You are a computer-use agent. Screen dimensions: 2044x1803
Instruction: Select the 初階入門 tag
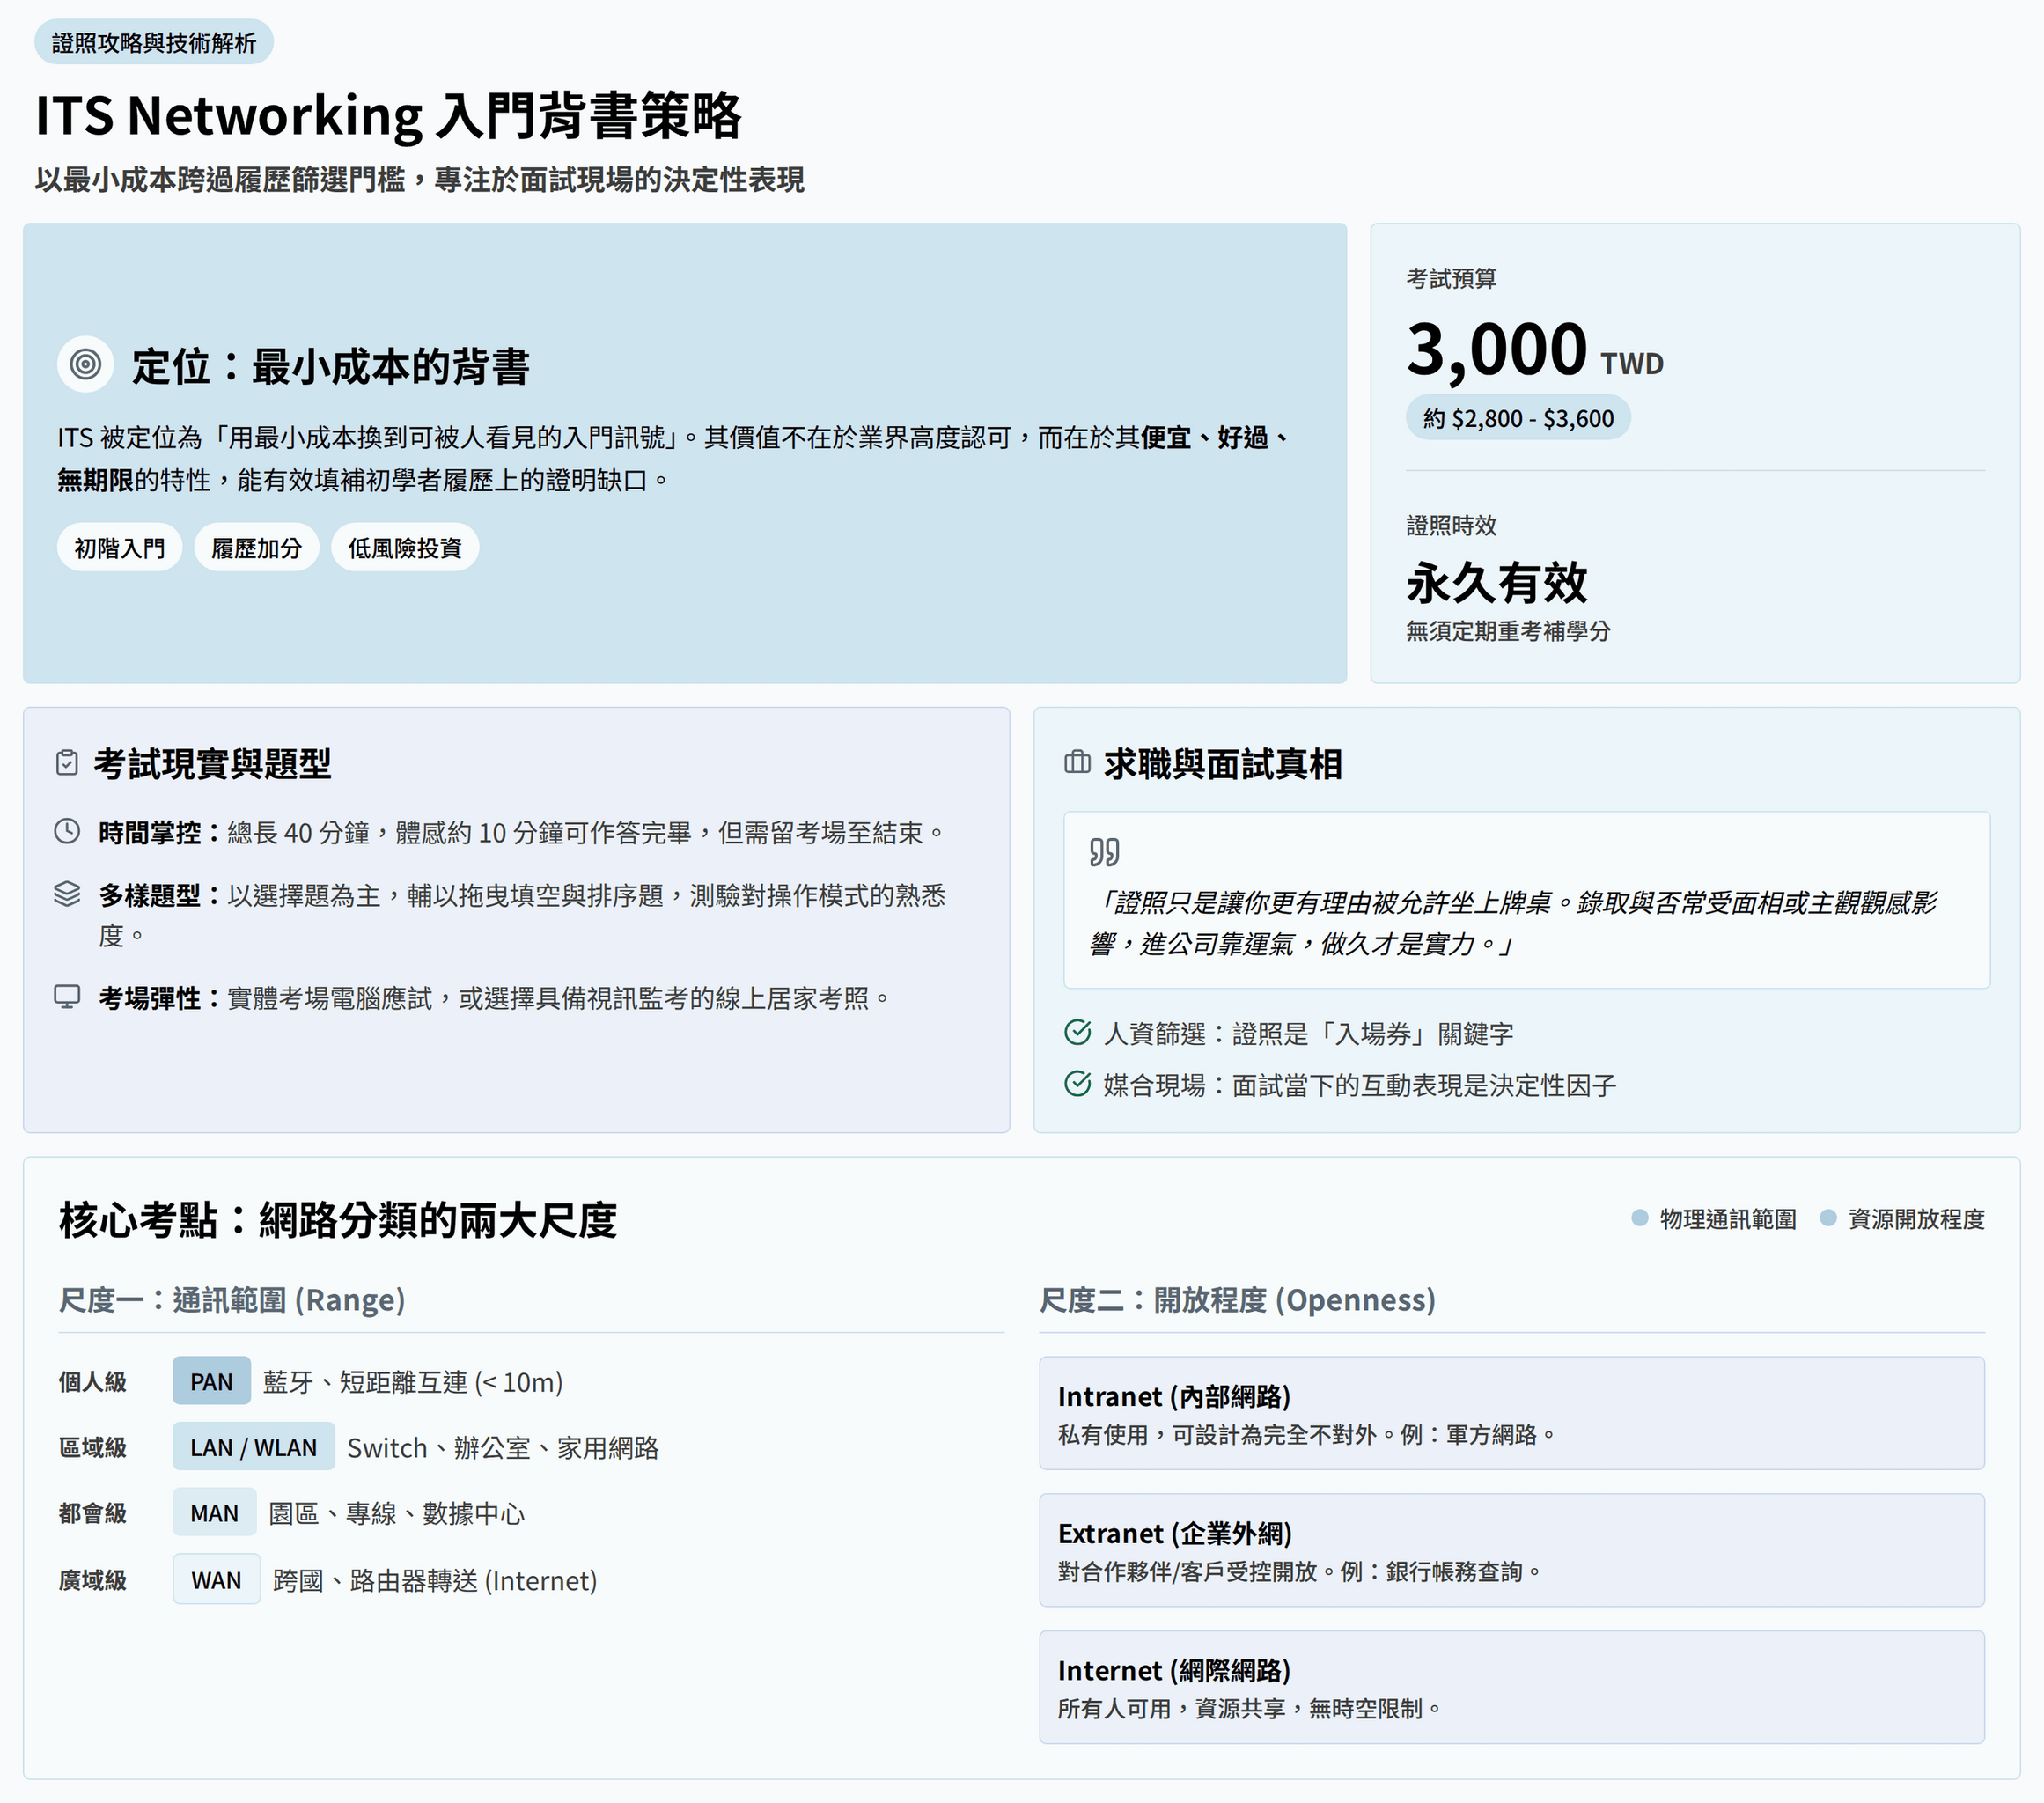[119, 548]
